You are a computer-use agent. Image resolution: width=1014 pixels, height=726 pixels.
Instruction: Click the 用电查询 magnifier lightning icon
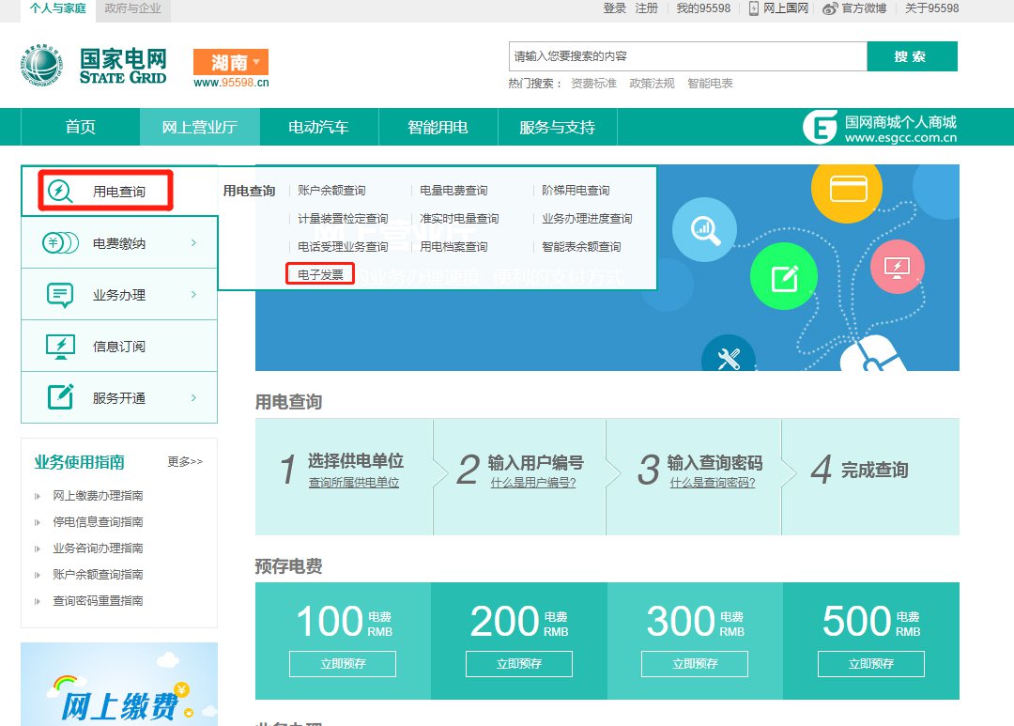click(59, 191)
